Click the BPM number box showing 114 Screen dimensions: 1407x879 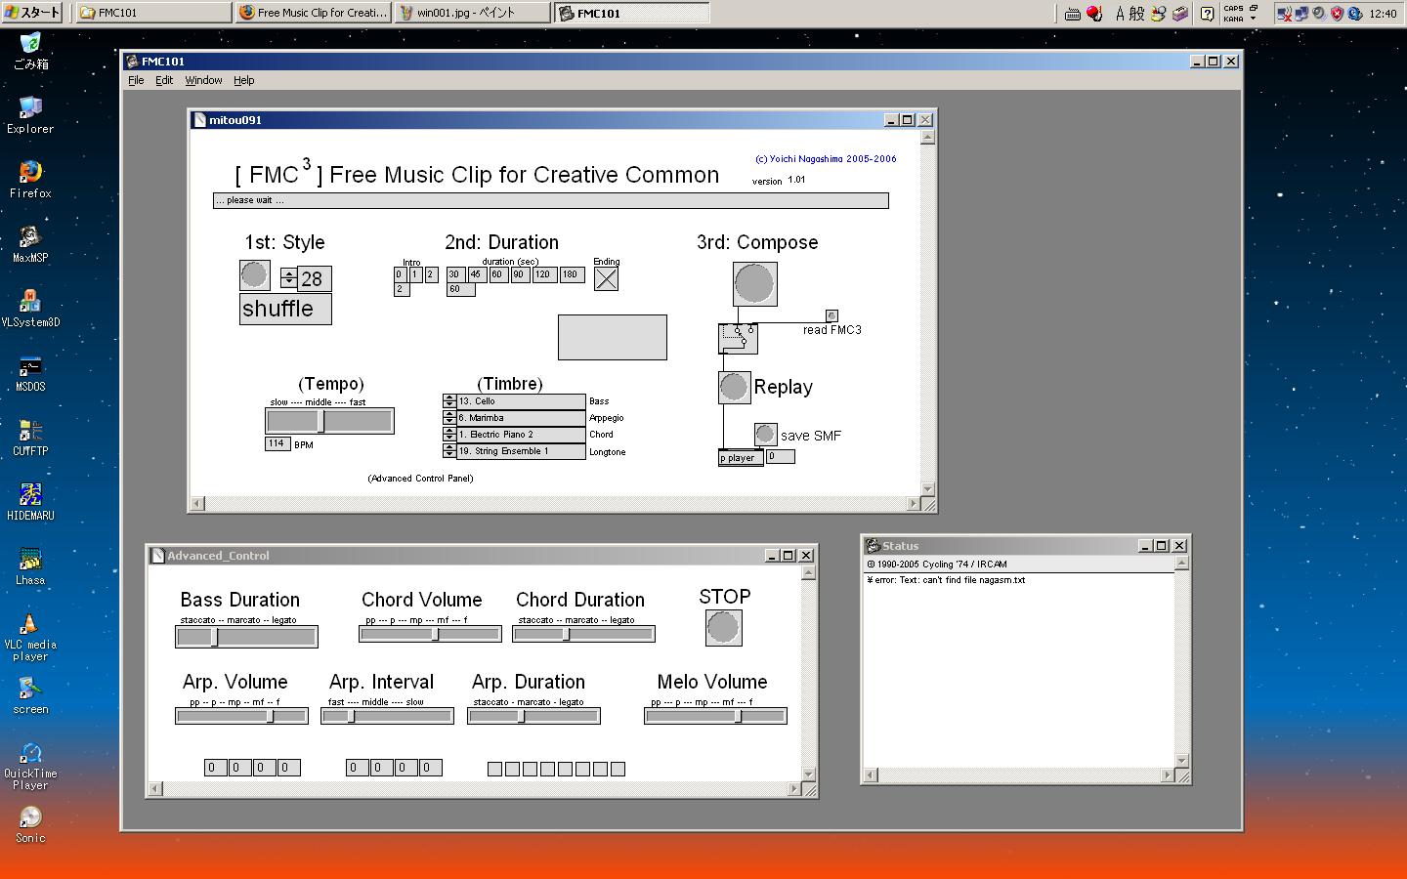(277, 443)
